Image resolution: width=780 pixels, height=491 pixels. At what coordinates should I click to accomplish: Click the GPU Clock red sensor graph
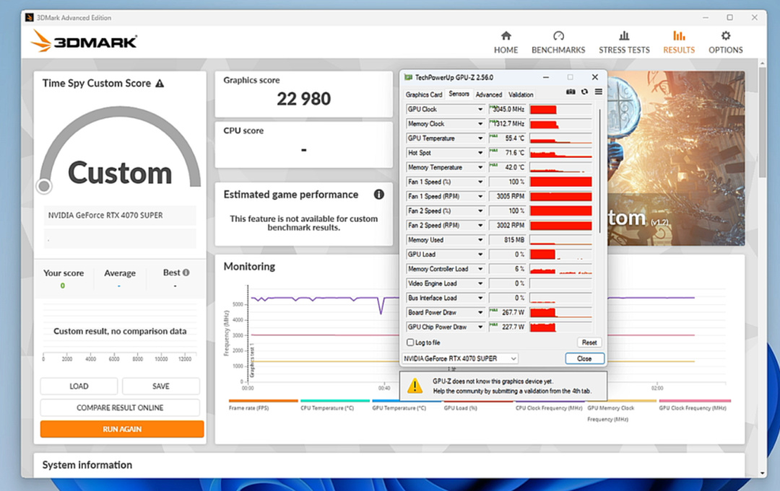coord(560,109)
